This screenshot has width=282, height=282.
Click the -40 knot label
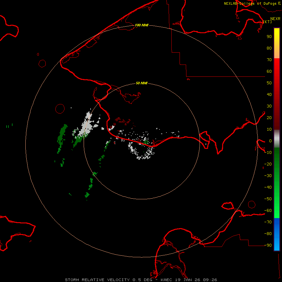(268, 187)
